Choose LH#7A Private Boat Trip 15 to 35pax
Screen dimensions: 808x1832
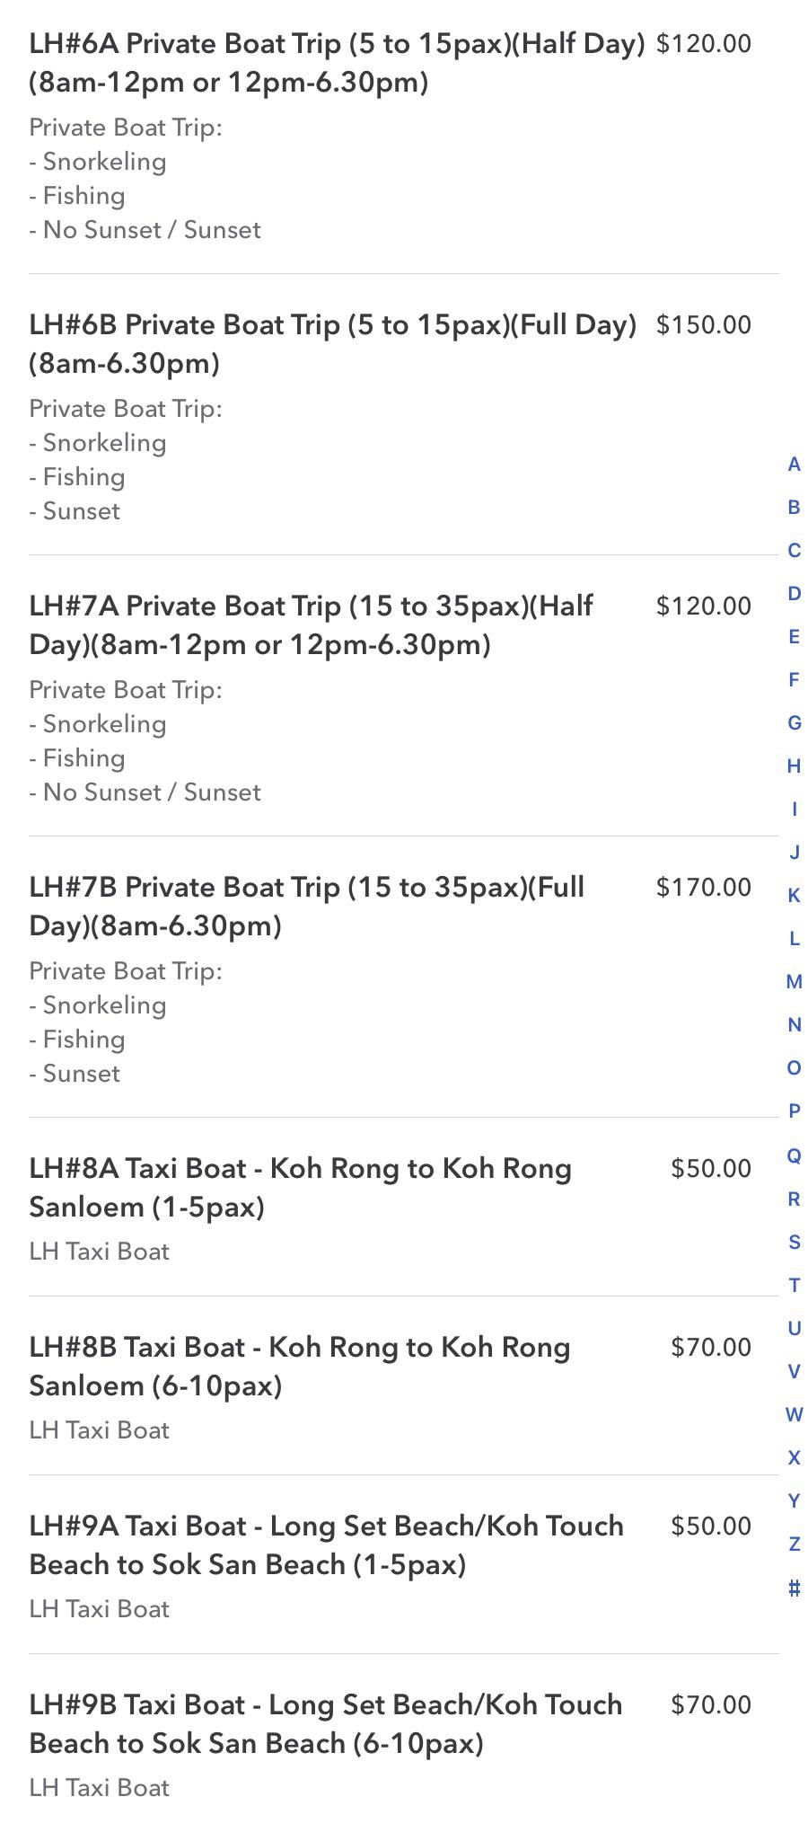(311, 625)
